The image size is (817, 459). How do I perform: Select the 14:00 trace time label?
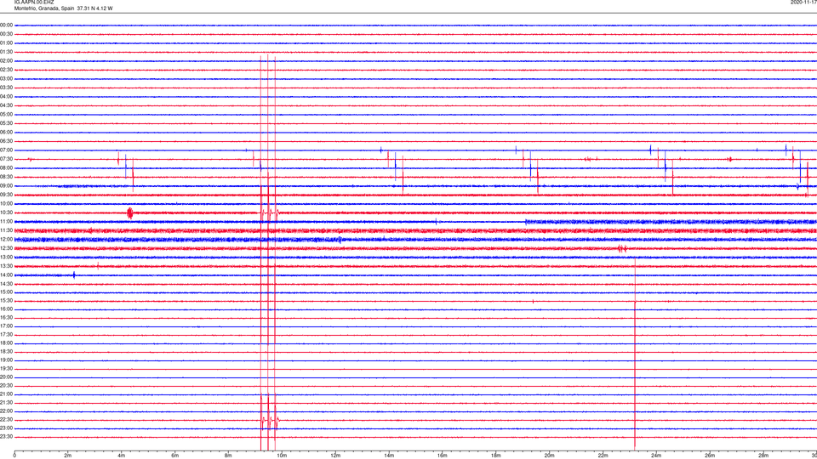6,275
